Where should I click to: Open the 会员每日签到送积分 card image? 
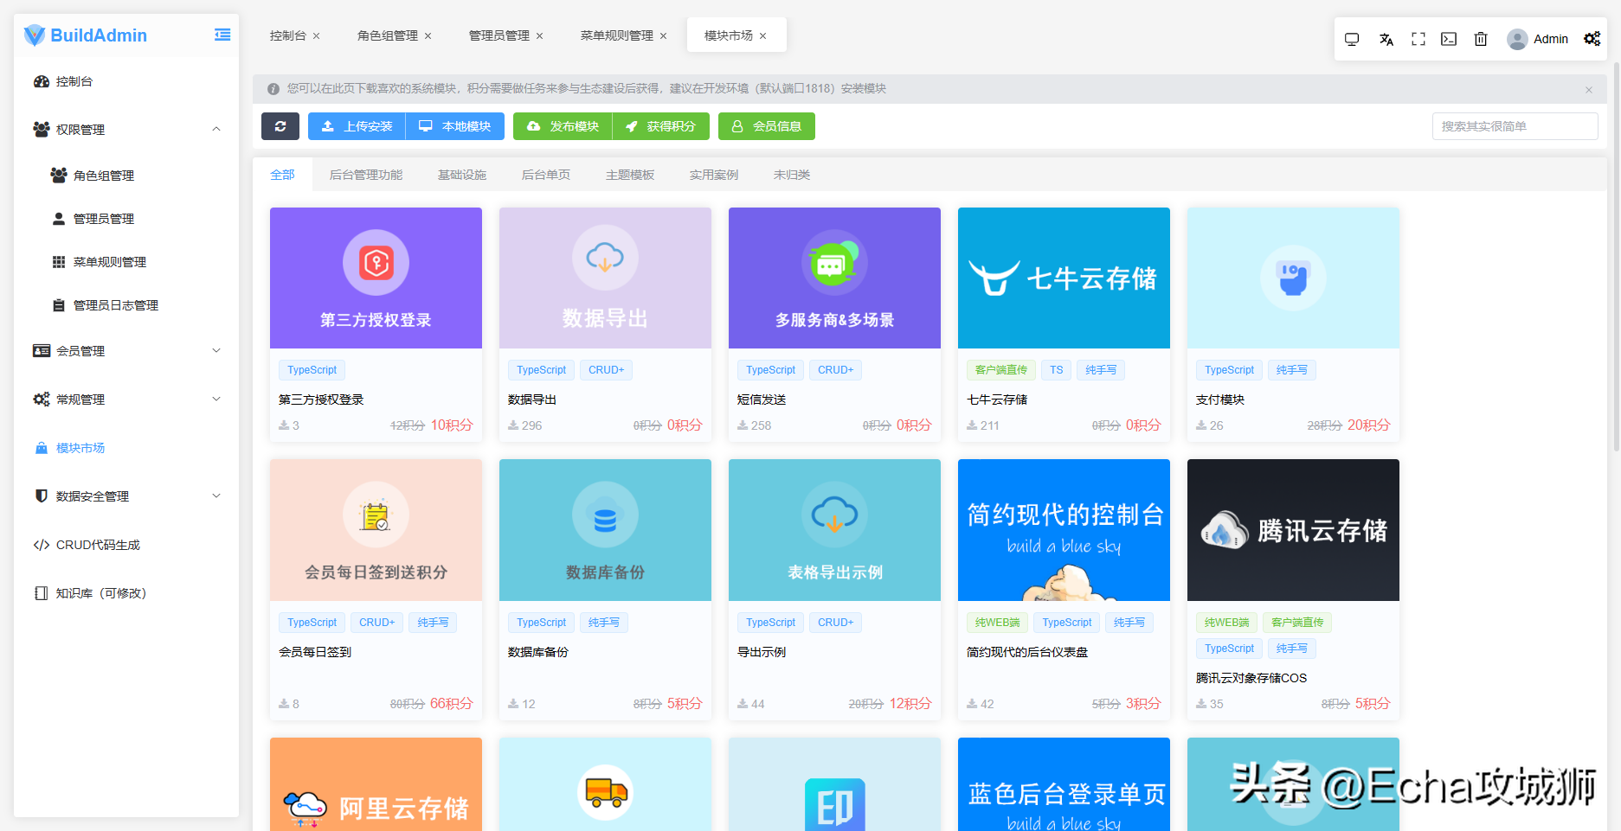[x=376, y=530]
